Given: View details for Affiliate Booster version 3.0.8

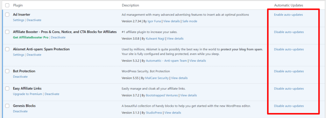Looking at the screenshot, I should coord(175,39).
